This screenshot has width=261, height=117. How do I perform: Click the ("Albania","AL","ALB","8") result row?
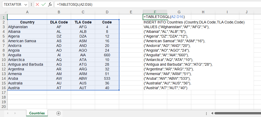pos(165,32)
